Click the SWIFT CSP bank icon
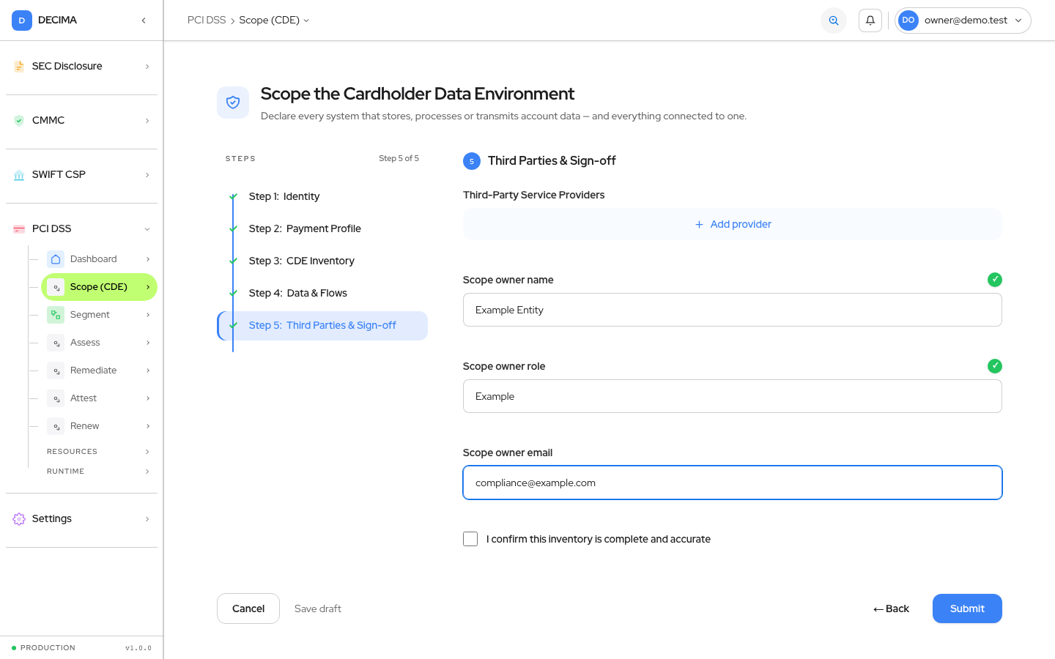This screenshot has width=1055, height=659. pos(19,175)
